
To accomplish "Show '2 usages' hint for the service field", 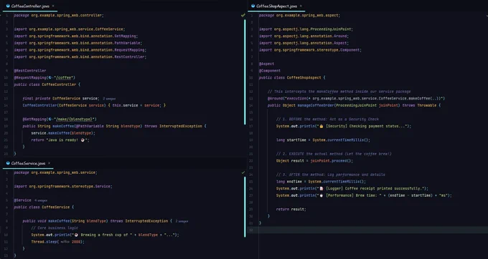I will (109, 99).
